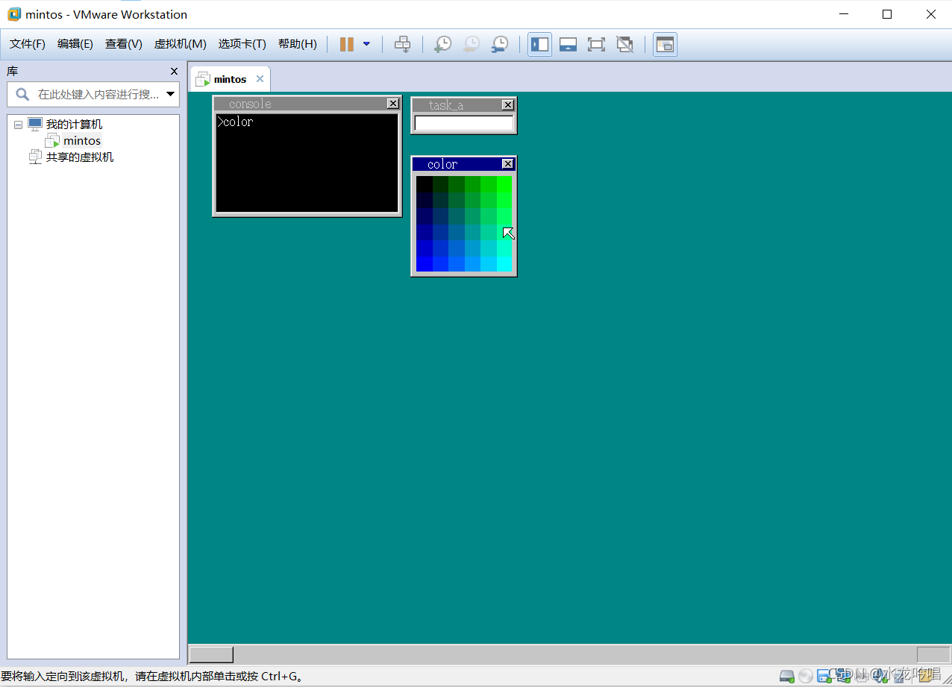Click the mintos VM icon in the tab

(203, 79)
